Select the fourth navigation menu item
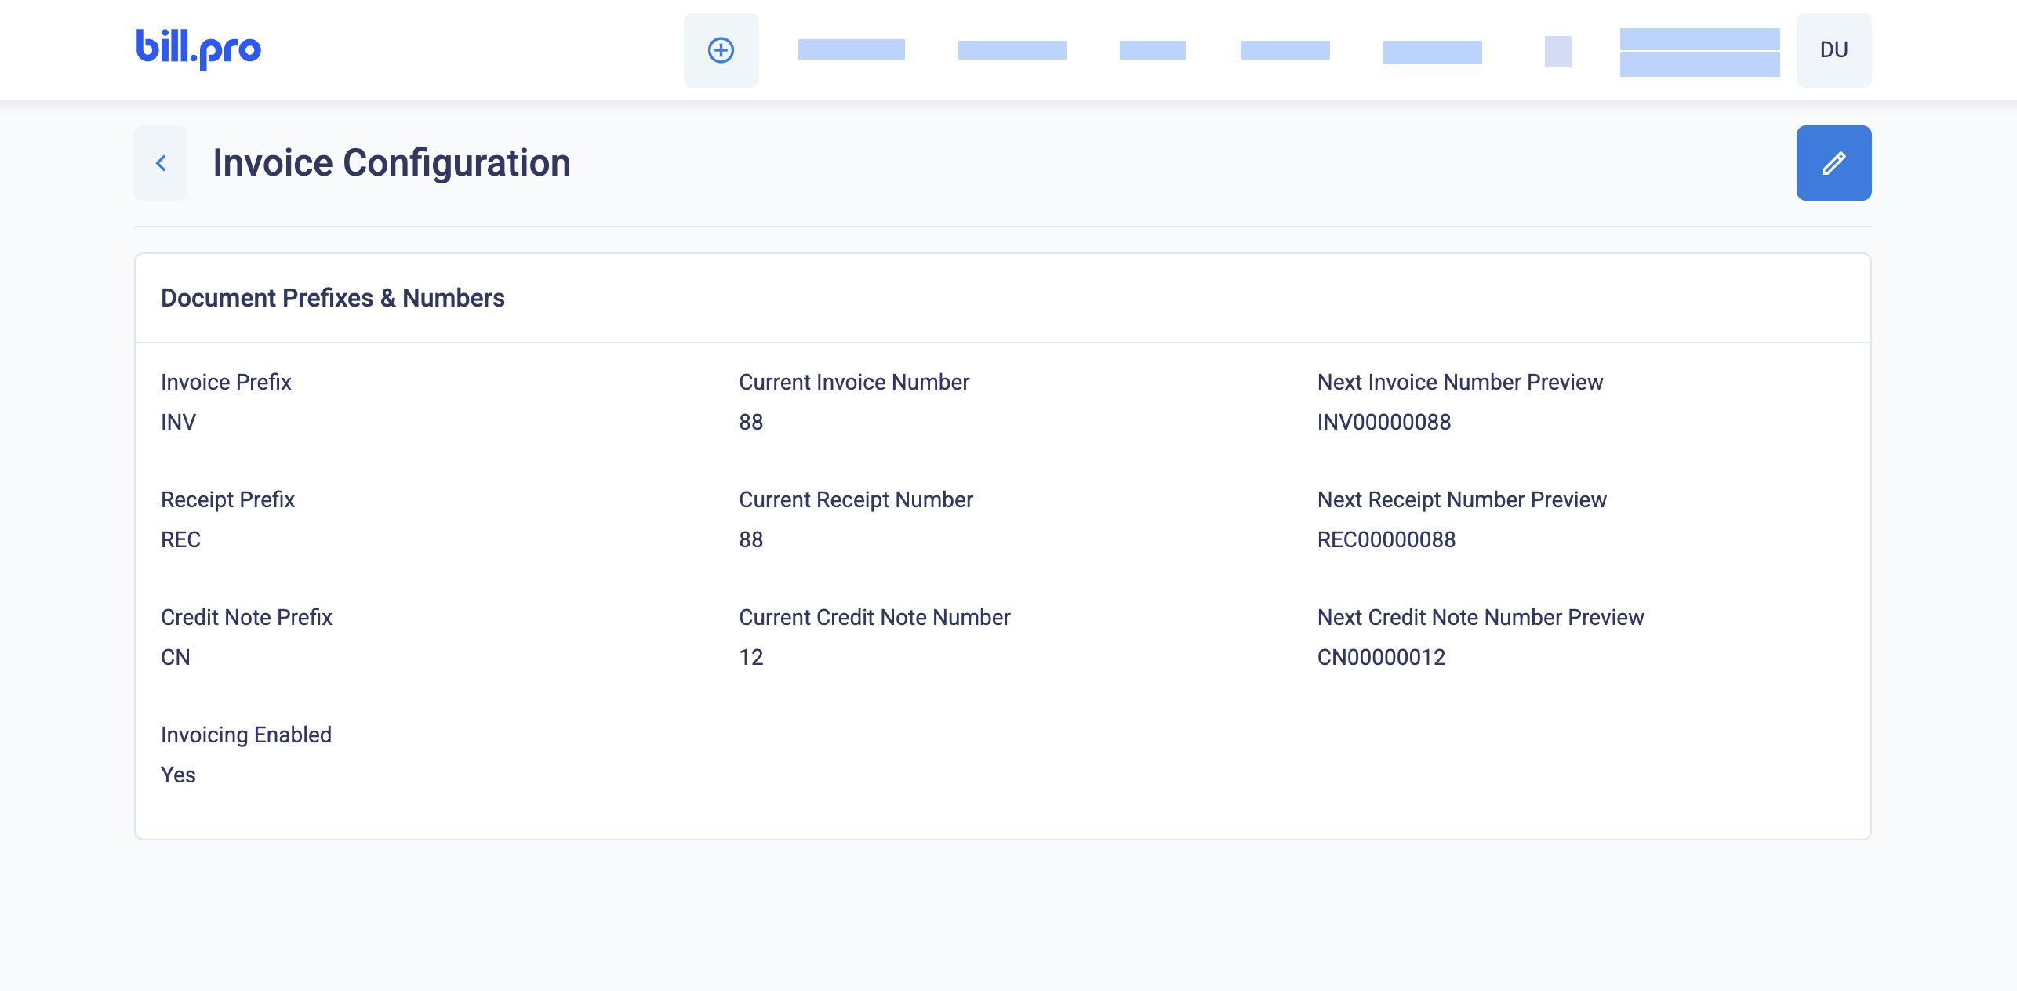The image size is (2017, 991). pyautogui.click(x=1285, y=50)
